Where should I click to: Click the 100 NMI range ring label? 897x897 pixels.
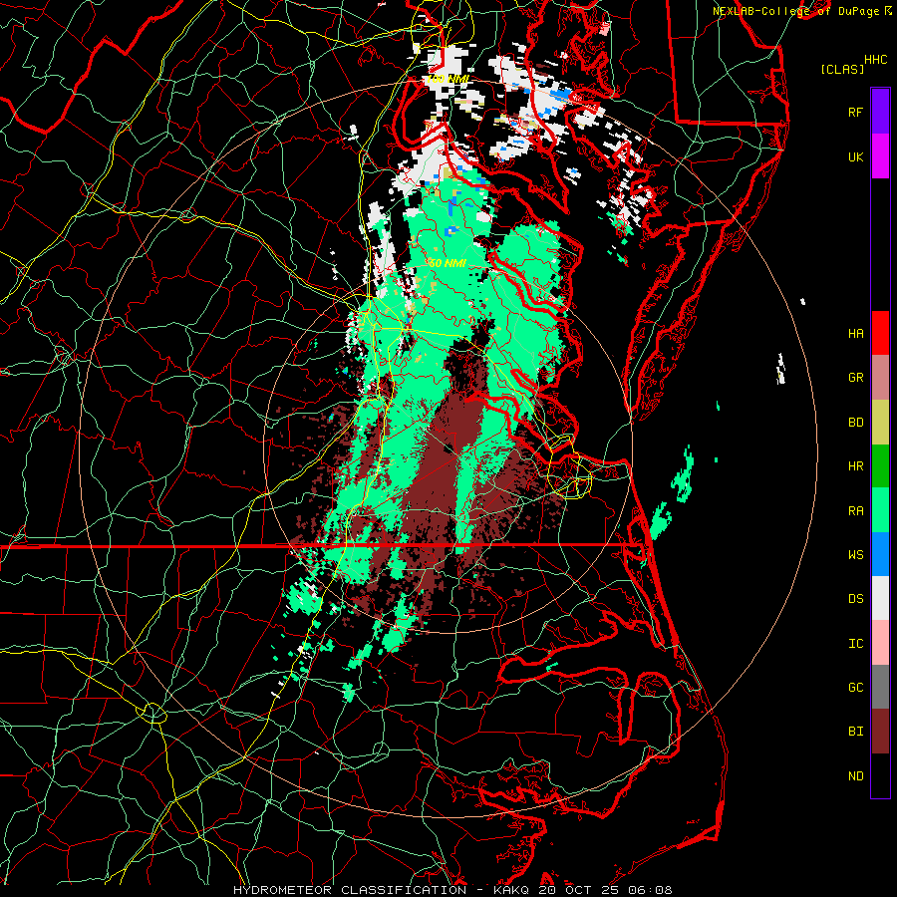click(x=448, y=79)
